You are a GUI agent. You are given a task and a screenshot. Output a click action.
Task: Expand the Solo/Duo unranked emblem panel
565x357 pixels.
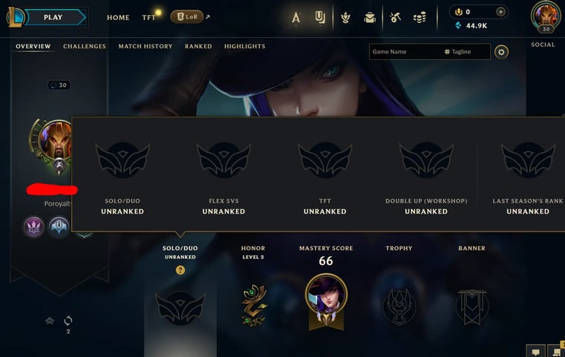(180, 308)
